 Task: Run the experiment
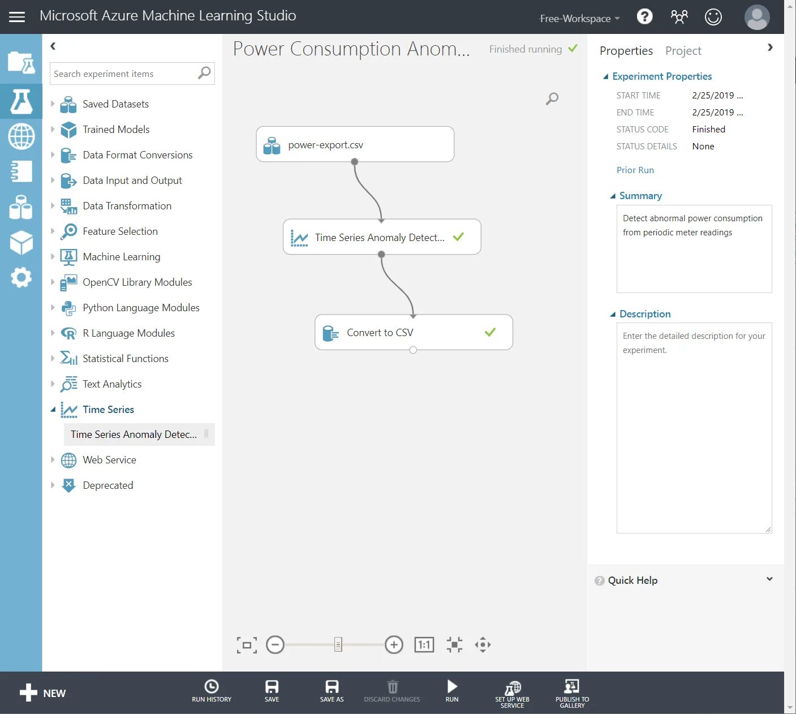452,691
